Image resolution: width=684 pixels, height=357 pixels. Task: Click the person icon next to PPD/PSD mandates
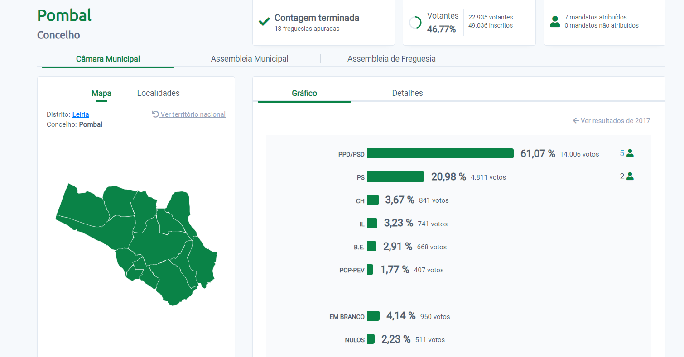click(x=630, y=153)
